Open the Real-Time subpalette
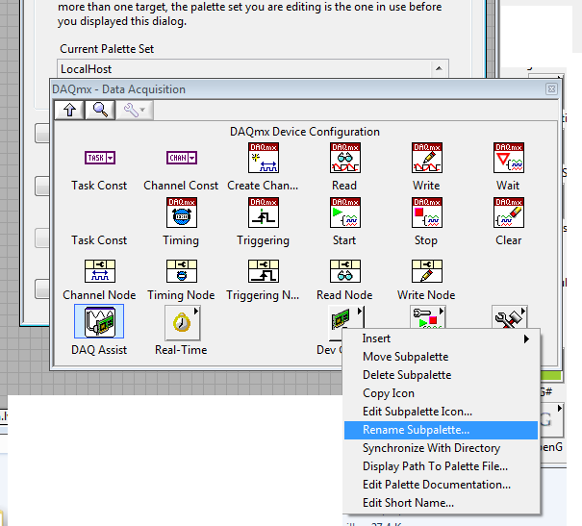 coord(183,323)
